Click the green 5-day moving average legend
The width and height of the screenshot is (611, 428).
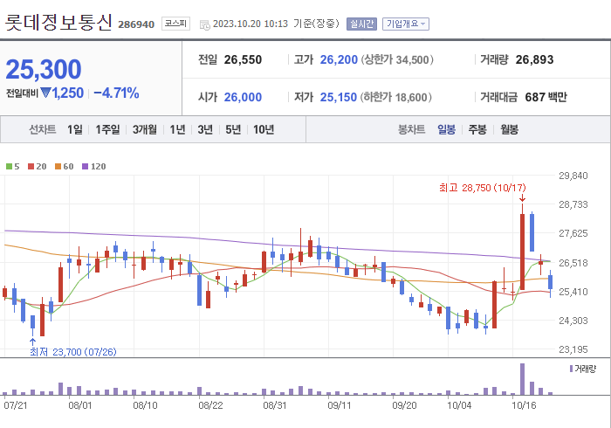coord(12,167)
